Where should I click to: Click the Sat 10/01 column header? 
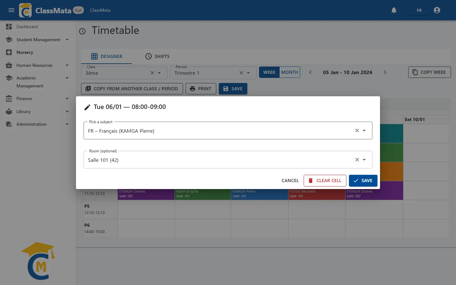click(x=426, y=119)
